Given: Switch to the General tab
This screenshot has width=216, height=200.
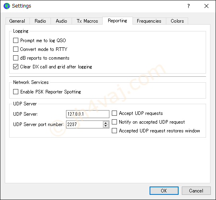Looking at the screenshot, I should point(18,21).
